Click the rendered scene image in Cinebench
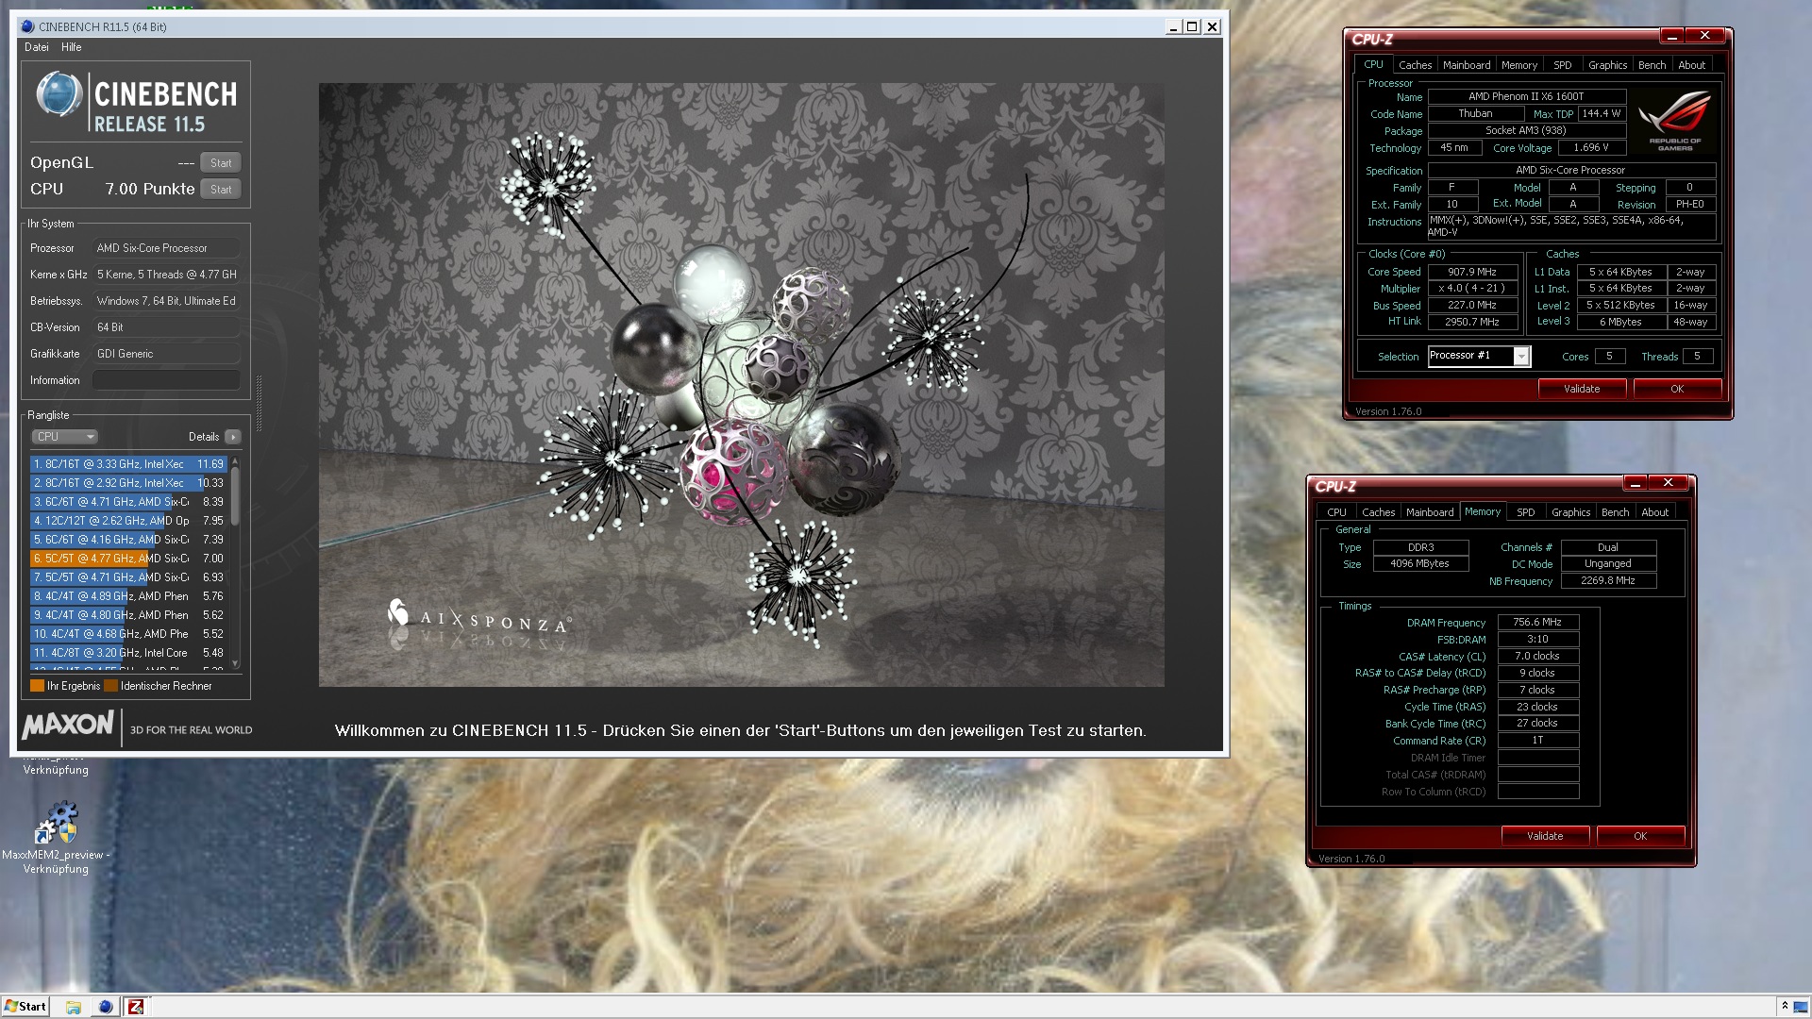Viewport: 1812px width, 1019px height. [741, 385]
